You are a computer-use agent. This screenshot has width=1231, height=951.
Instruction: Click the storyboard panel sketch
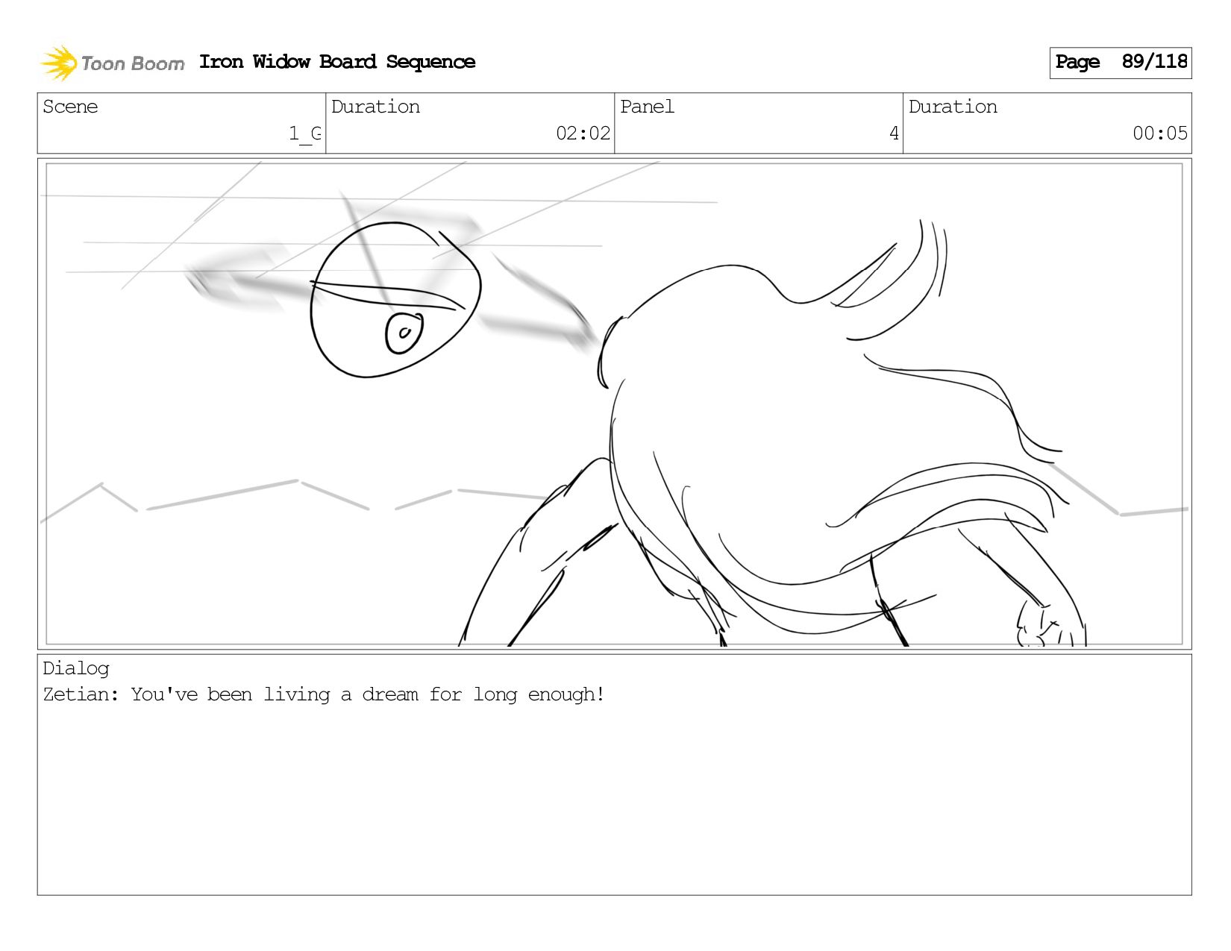pyautogui.click(x=614, y=404)
